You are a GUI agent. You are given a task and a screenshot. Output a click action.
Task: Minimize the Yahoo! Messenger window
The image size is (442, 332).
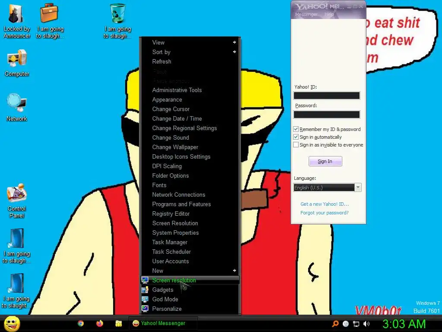(x=349, y=6)
